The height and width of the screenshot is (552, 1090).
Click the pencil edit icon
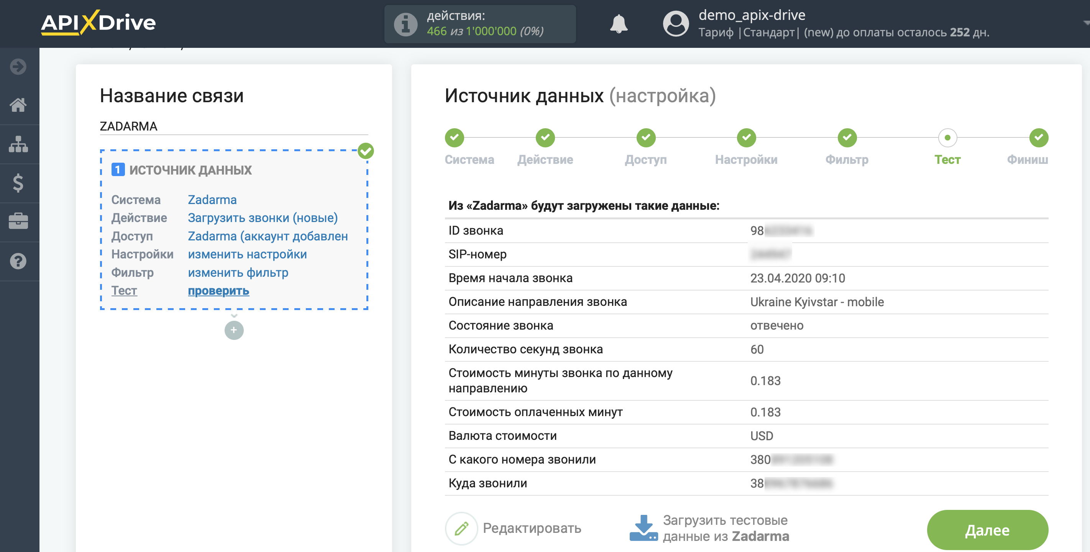pos(461,528)
